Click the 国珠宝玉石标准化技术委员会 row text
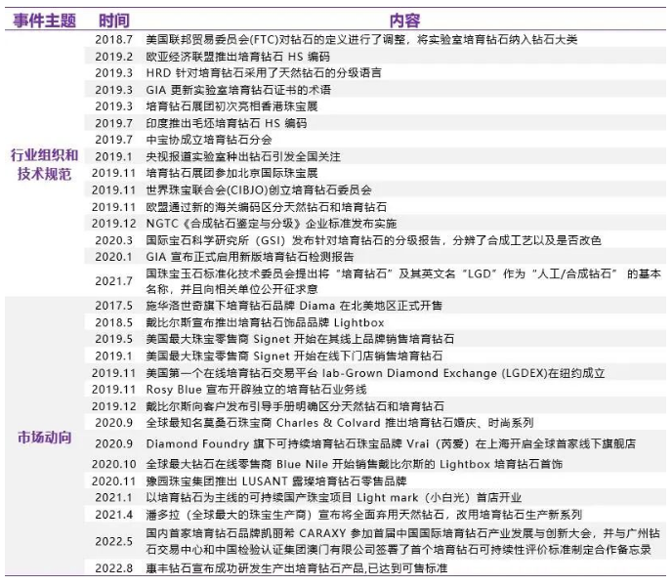 [403, 281]
